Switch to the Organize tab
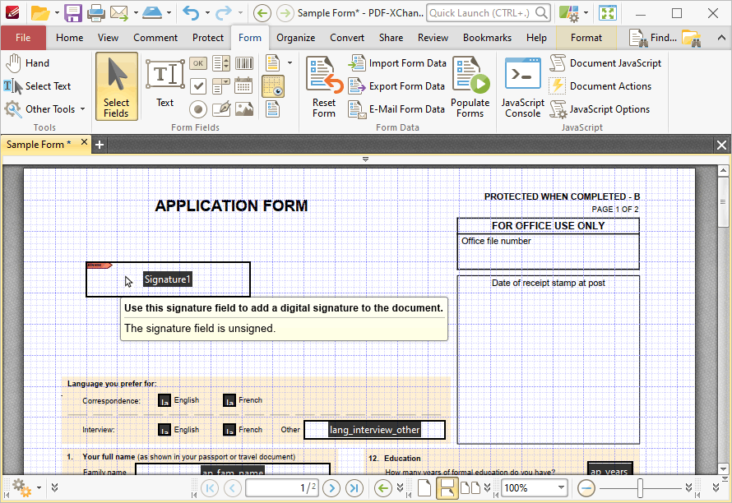 tap(295, 38)
